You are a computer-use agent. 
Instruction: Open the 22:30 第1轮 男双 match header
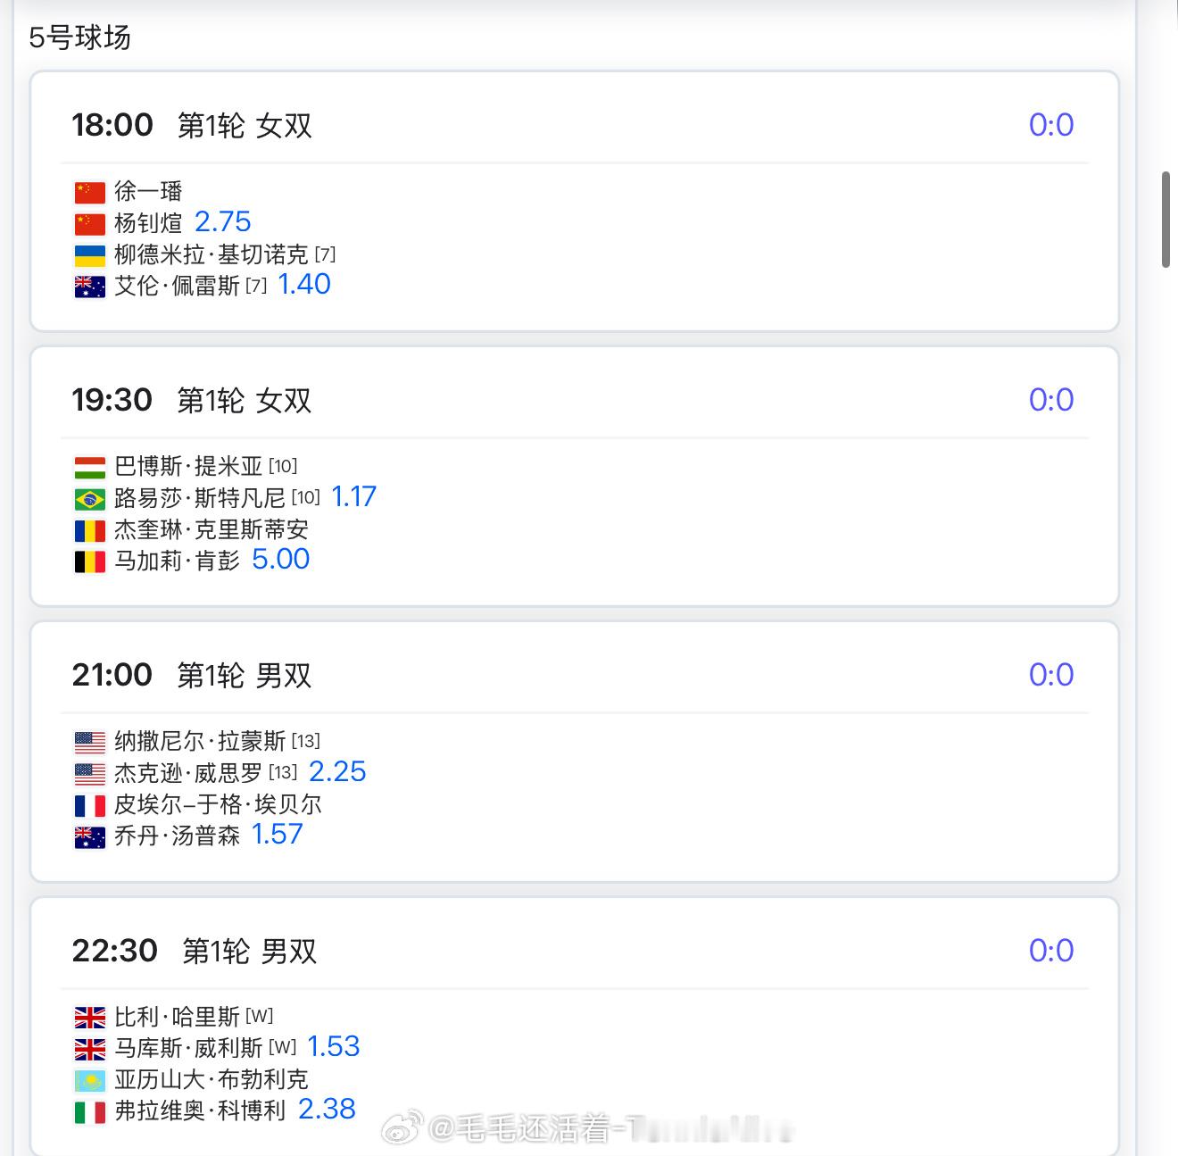pos(195,951)
